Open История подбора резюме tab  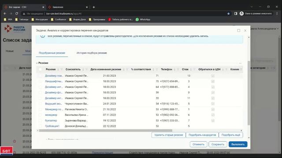(x=92, y=53)
